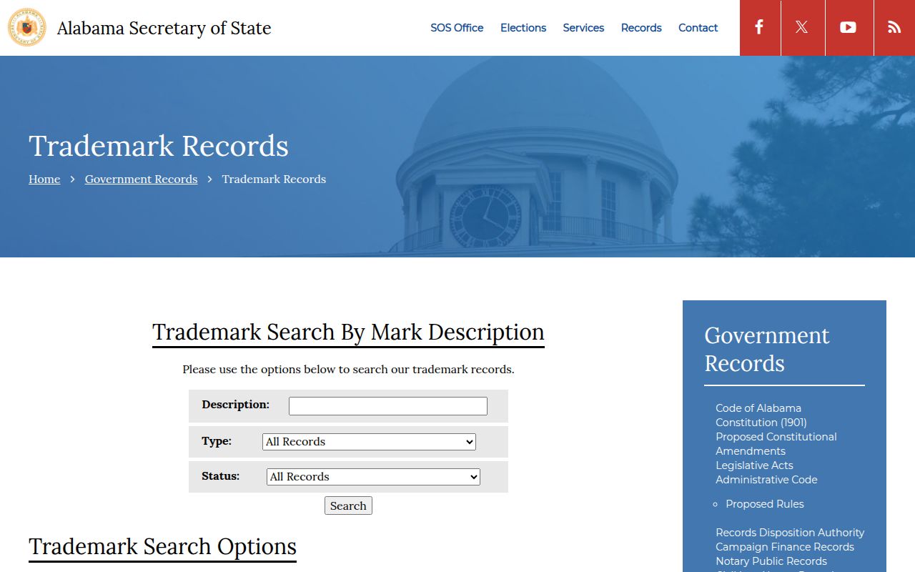
Task: Click the Alabama state seal logo
Action: (27, 28)
